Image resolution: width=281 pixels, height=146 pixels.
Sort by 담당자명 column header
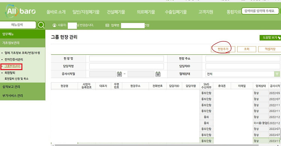pos(191,86)
